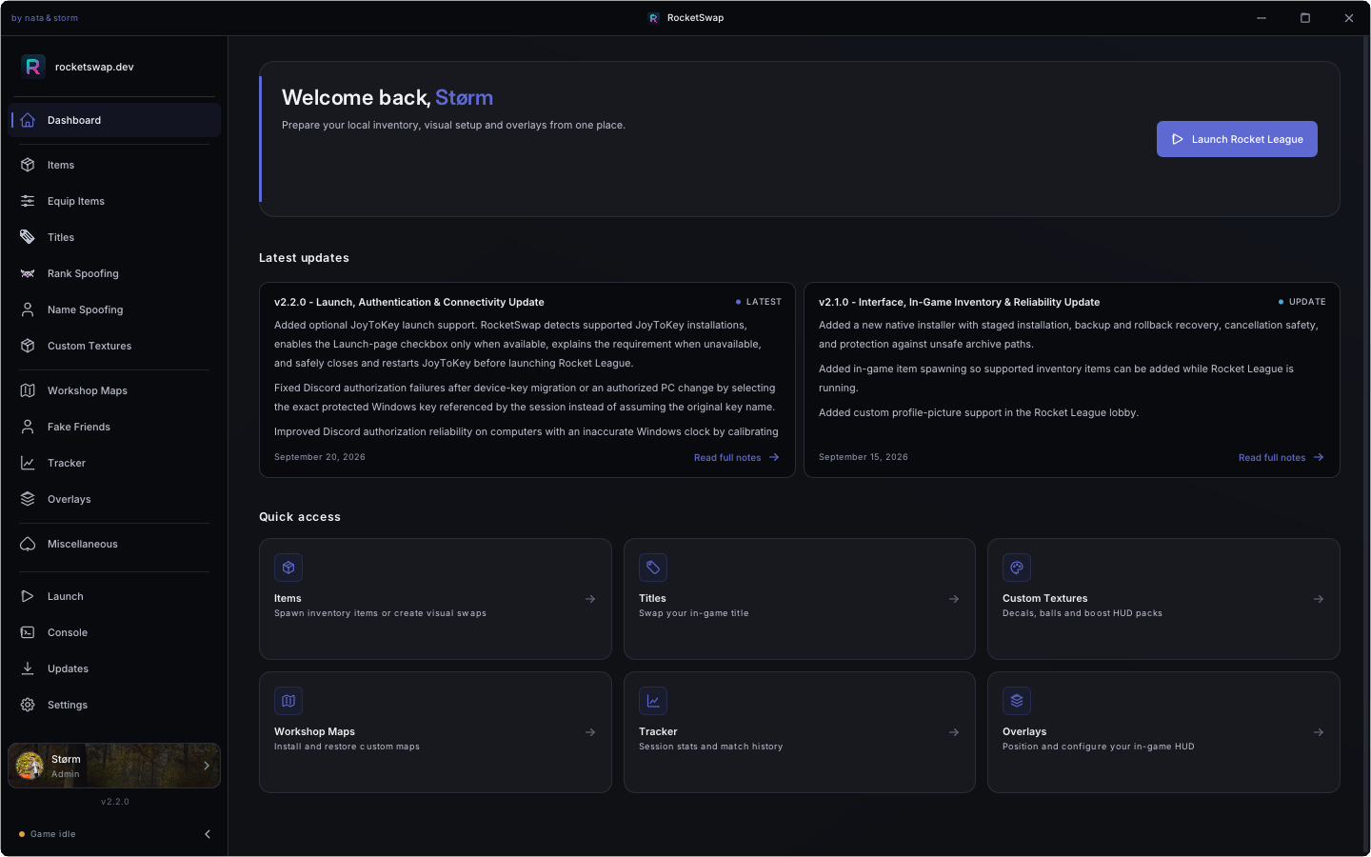Open Custom Textures from the sidebar

tap(114, 346)
